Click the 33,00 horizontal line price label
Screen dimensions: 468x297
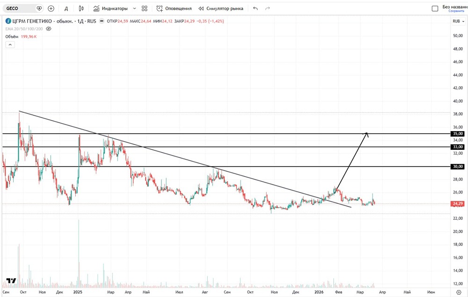[x=457, y=147]
